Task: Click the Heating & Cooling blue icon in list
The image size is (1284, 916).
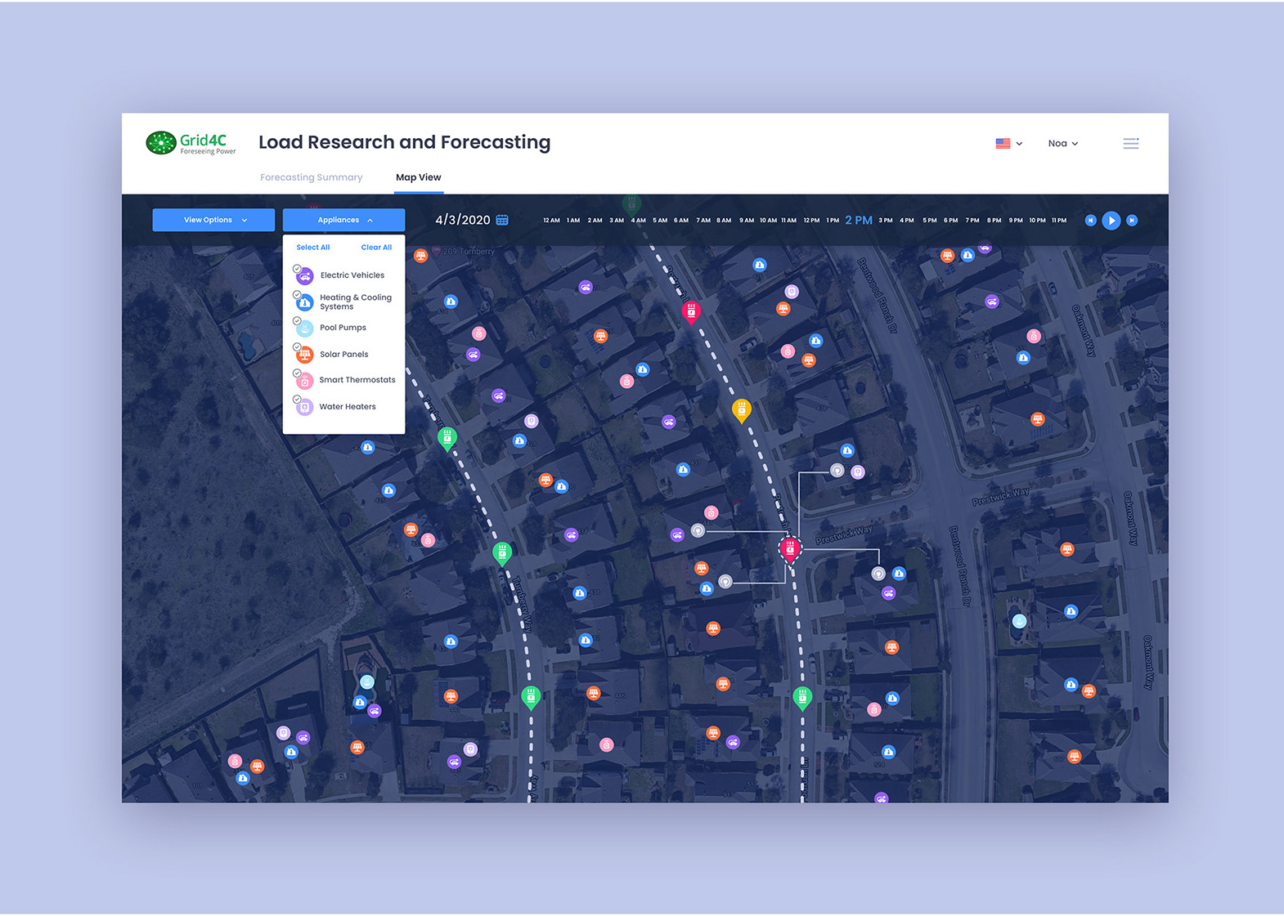Action: coord(305,302)
